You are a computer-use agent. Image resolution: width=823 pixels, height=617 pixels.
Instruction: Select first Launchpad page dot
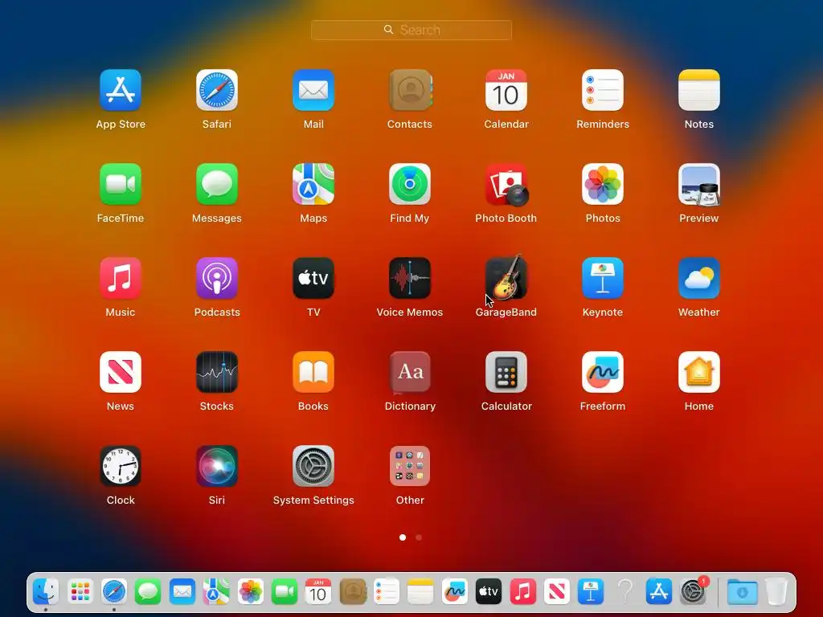(x=403, y=537)
